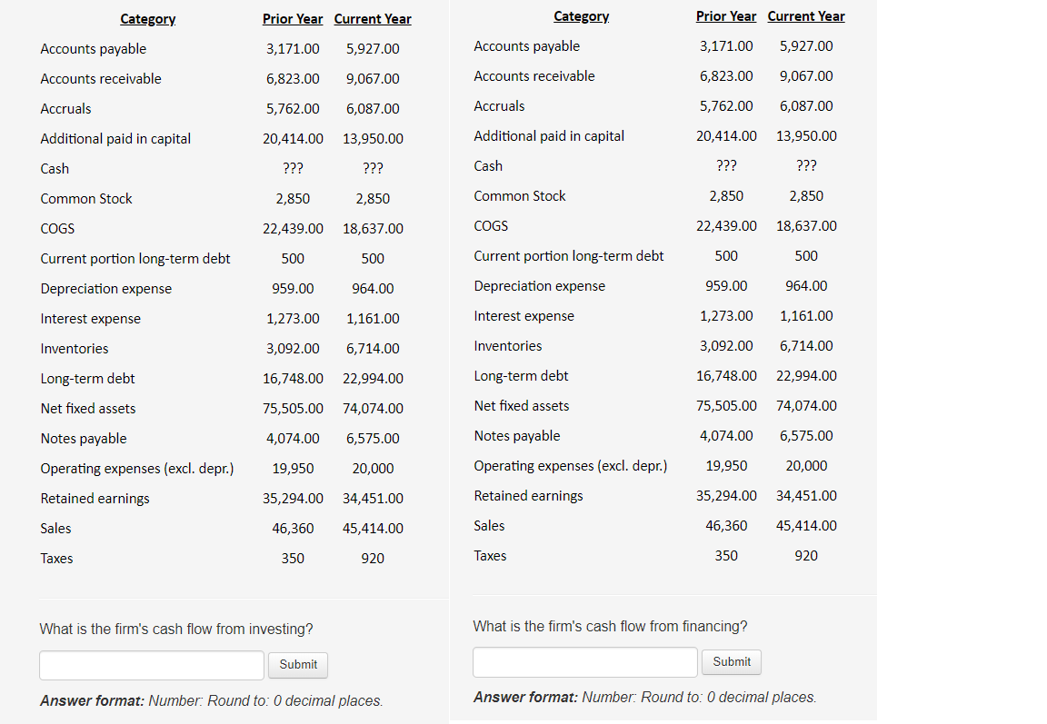Viewport: 1047px width, 724px height.
Task: Click the Long-term debt value 22,994.00
Action: (373, 378)
